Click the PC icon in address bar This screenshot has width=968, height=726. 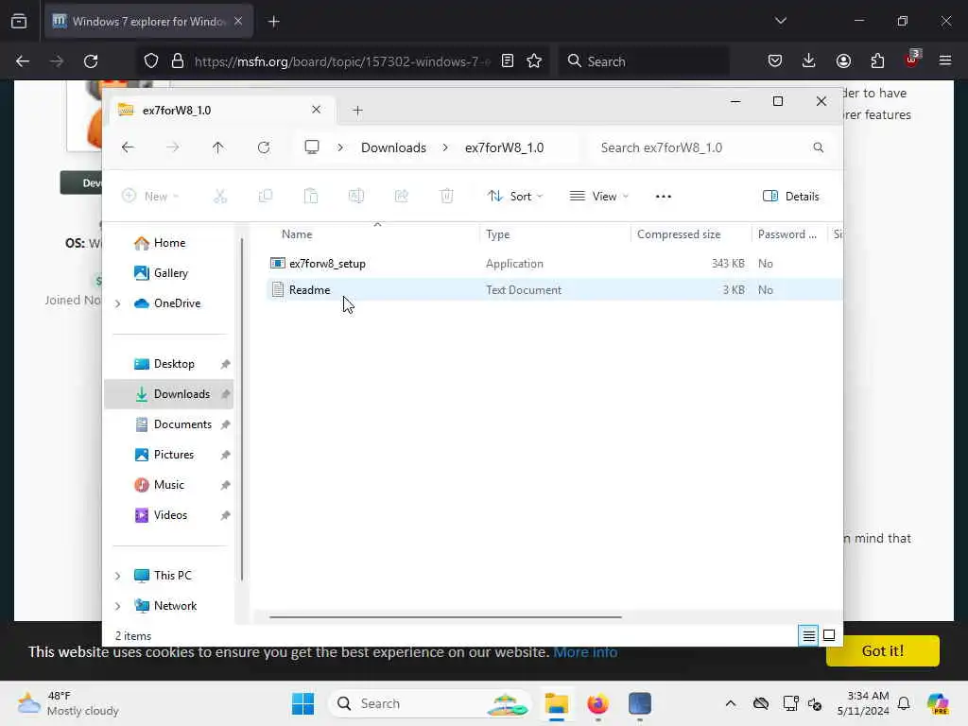coord(312,147)
